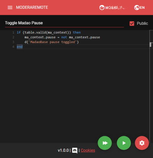Edit the Toggle Madao Pause name field
The image size is (153, 158).
click(64, 23)
